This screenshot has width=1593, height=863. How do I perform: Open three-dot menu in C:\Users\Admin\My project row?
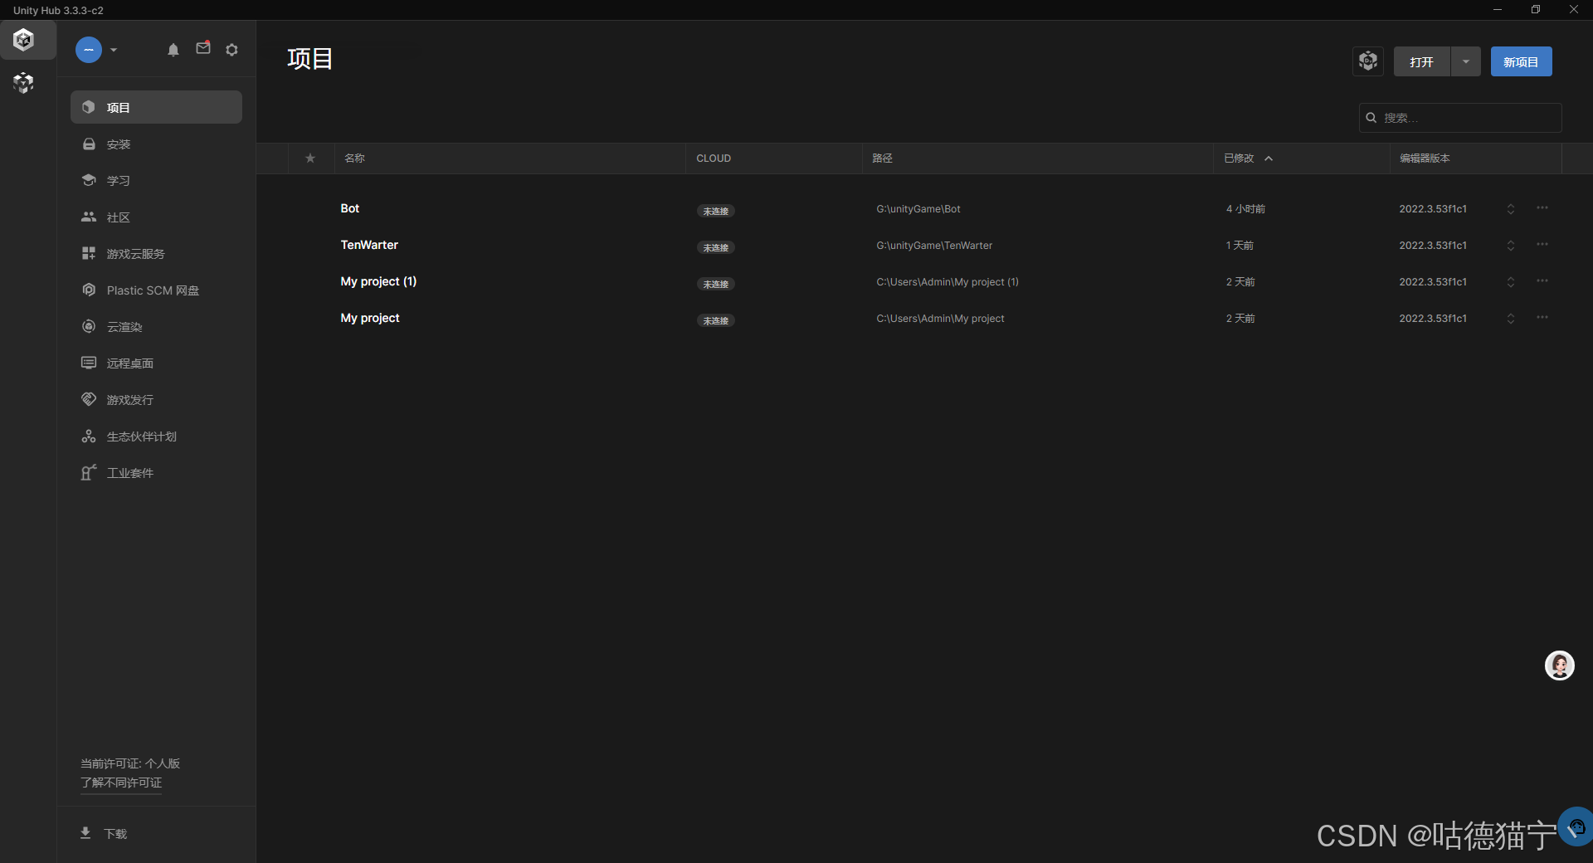pyautogui.click(x=1542, y=318)
